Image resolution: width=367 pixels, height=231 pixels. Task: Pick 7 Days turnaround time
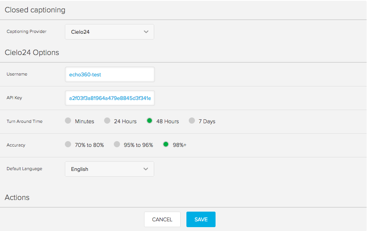192,121
